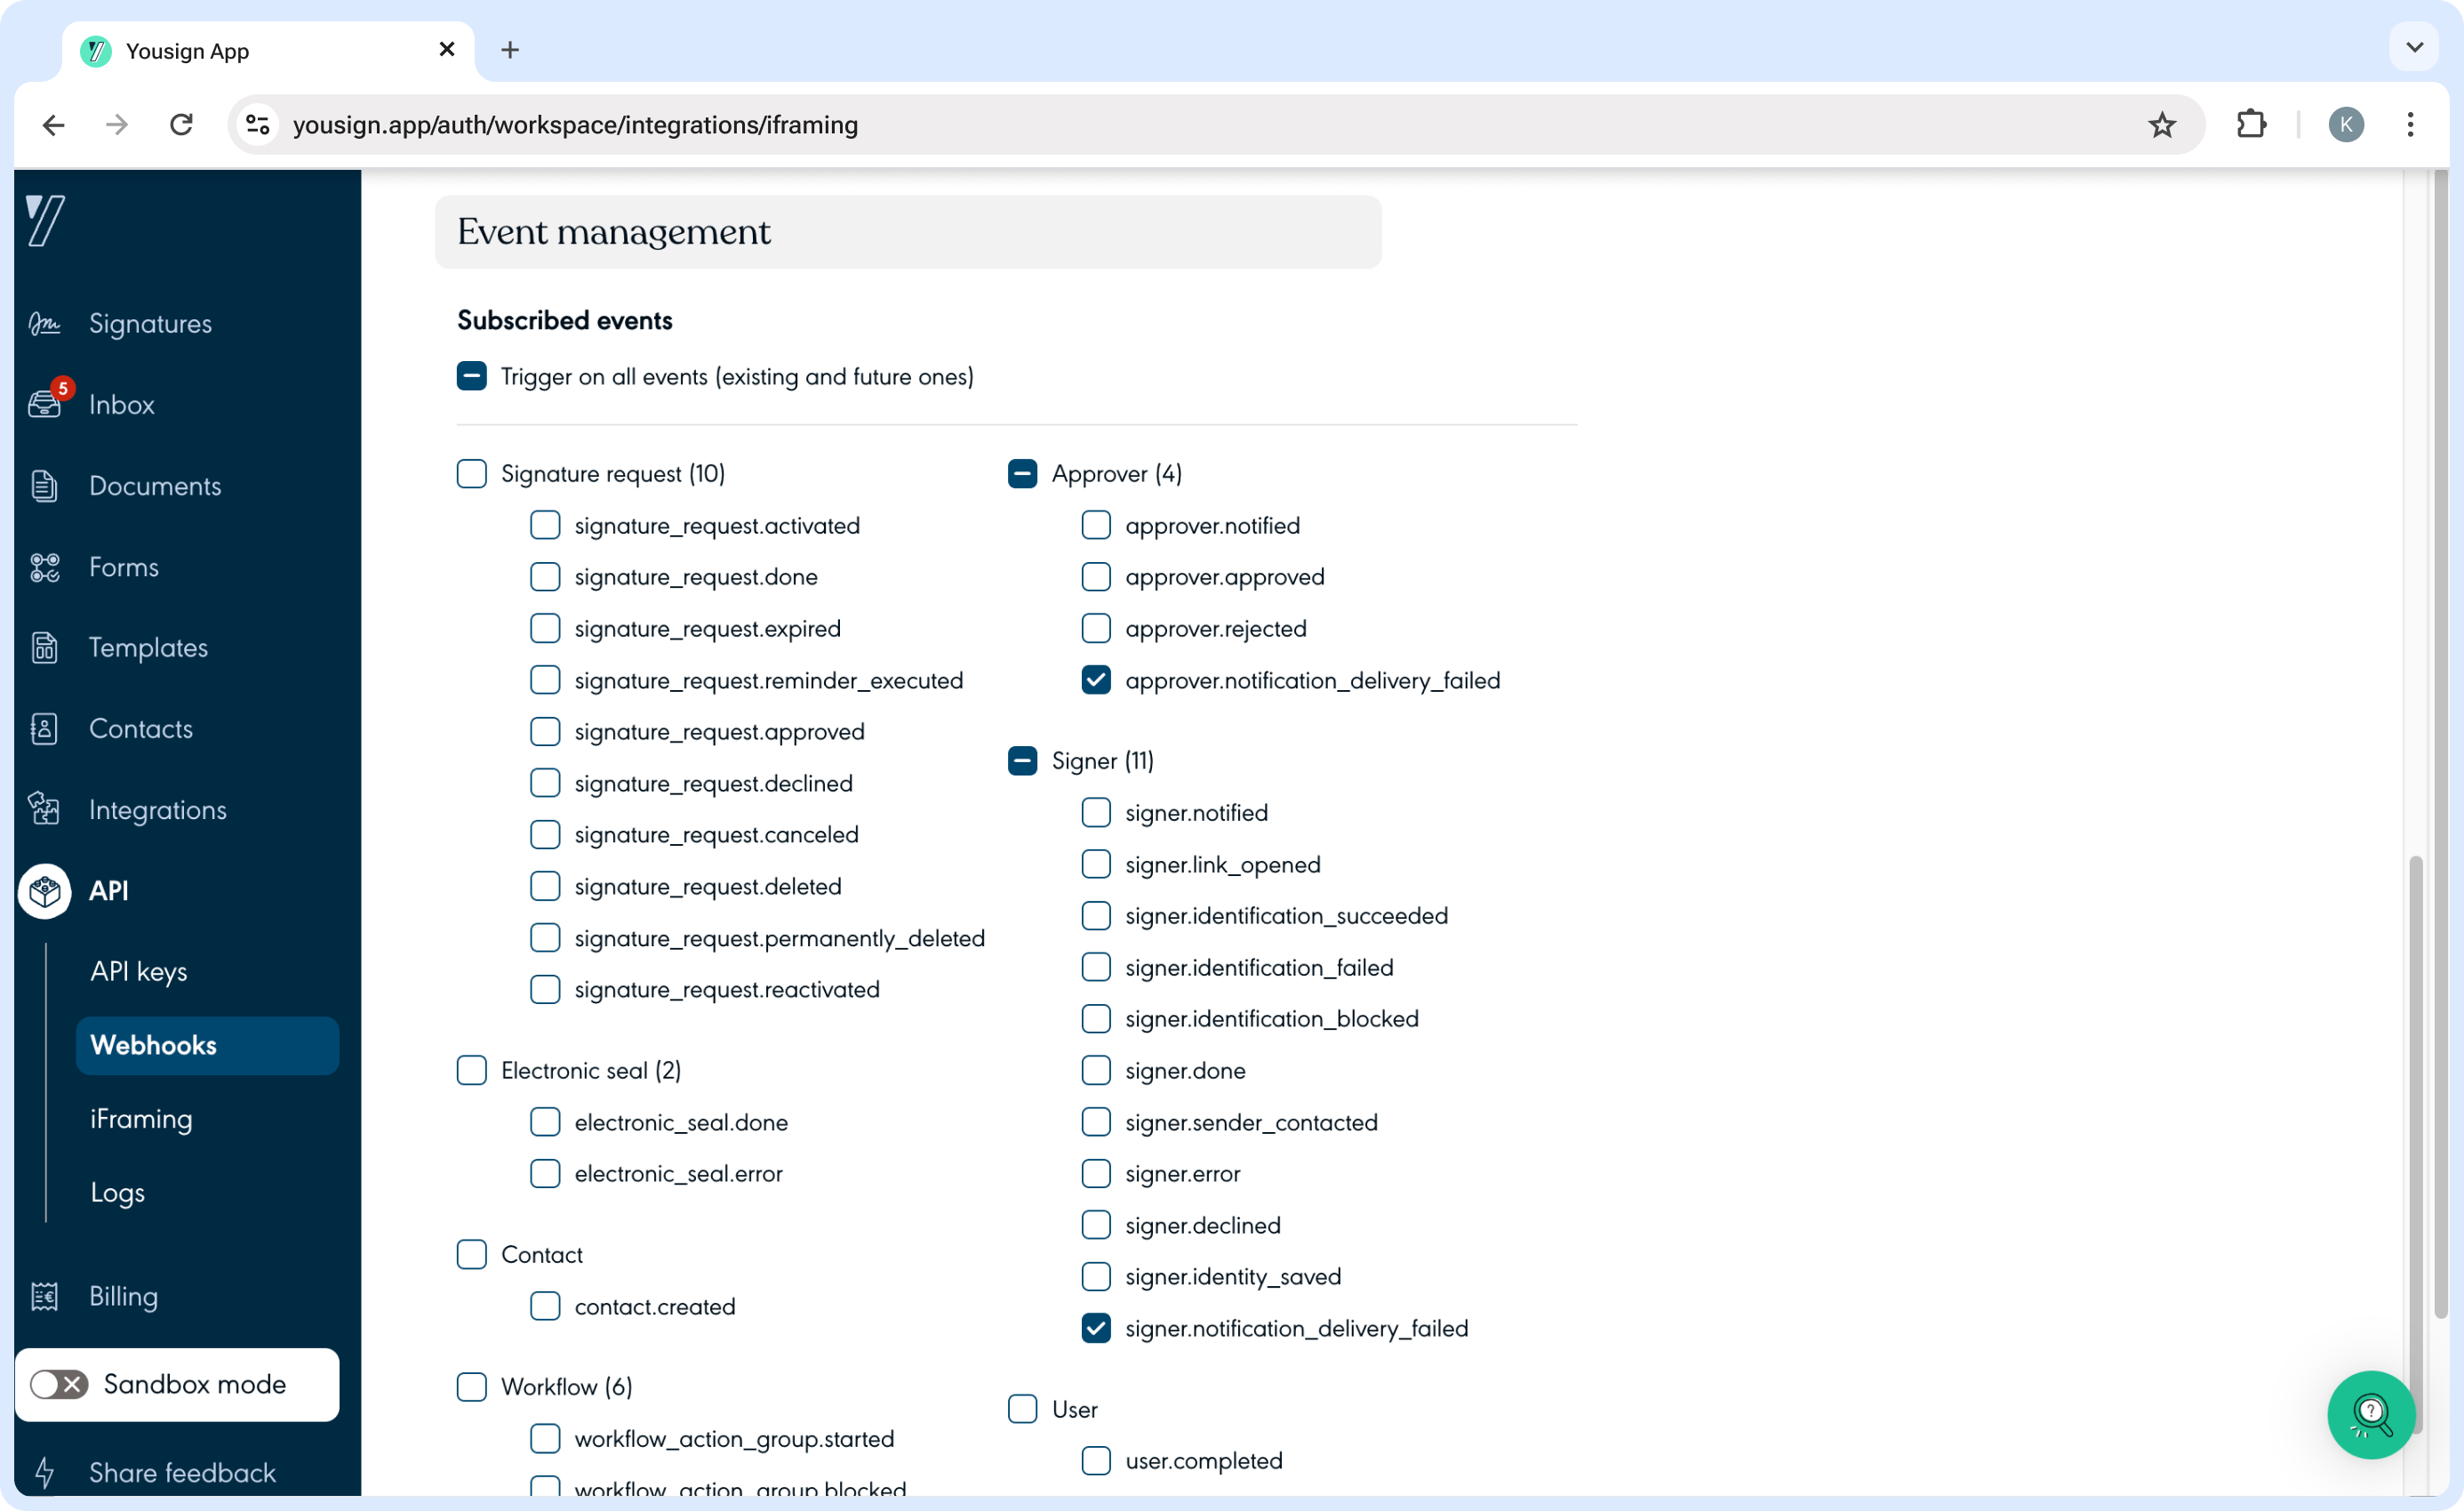This screenshot has width=2464, height=1511.
Task: Open Contacts via its sidebar icon
Action: 44,728
